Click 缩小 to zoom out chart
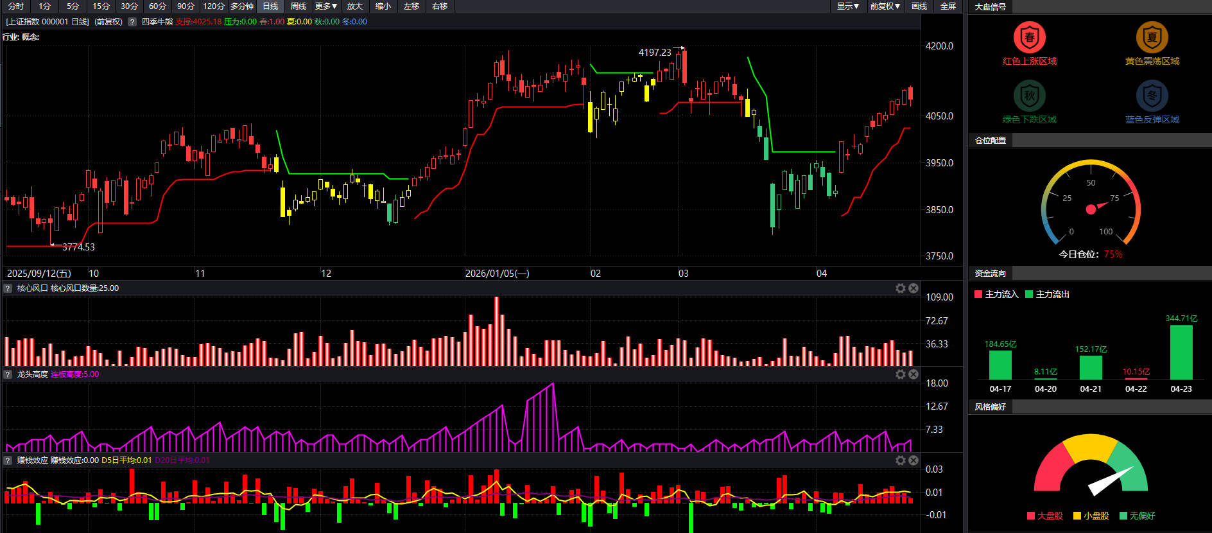The height and width of the screenshot is (533, 1212). click(383, 6)
